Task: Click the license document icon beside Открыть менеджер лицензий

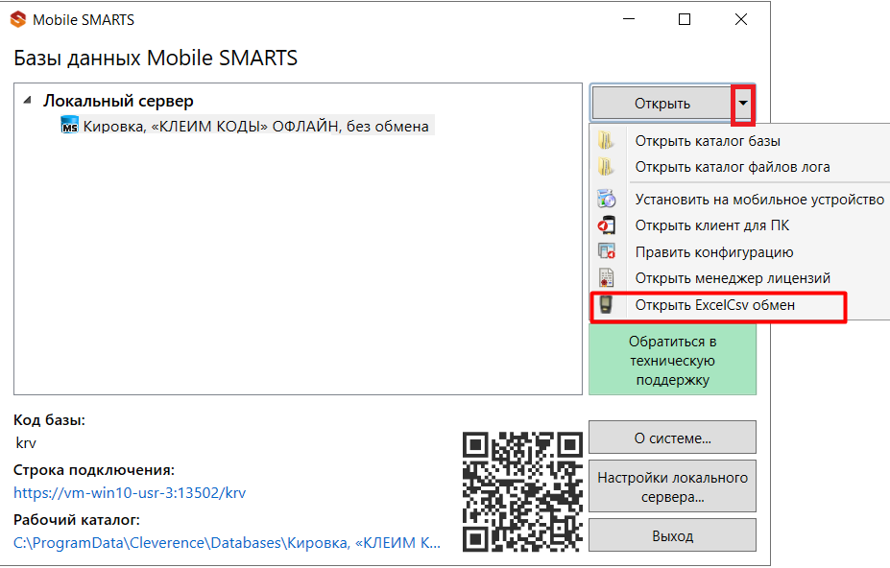Action: (x=606, y=278)
